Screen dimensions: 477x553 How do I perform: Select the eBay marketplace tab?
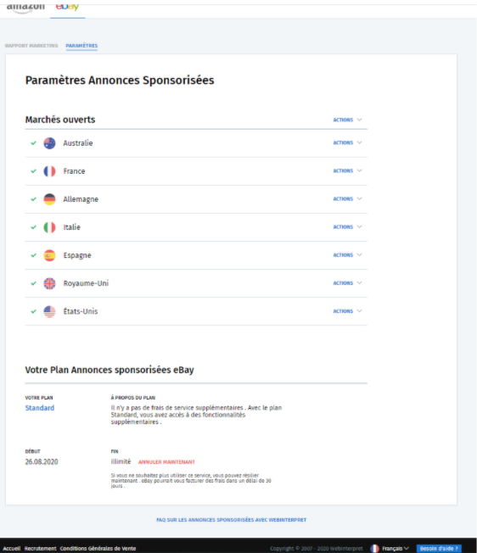click(67, 7)
